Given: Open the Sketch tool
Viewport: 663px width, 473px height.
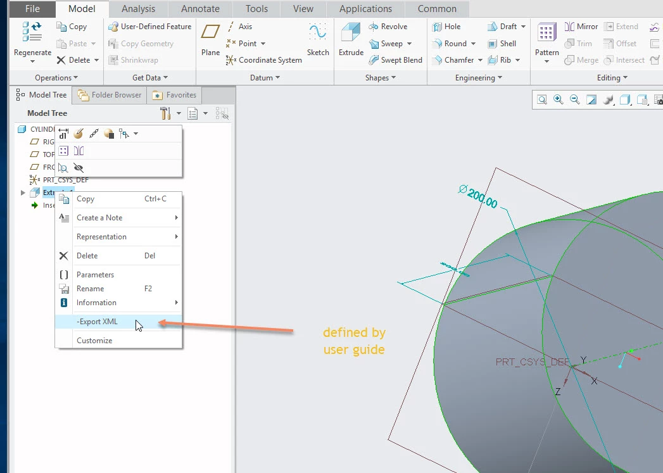Looking at the screenshot, I should click(317, 40).
